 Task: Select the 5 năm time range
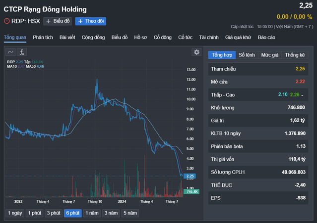tap(129, 213)
